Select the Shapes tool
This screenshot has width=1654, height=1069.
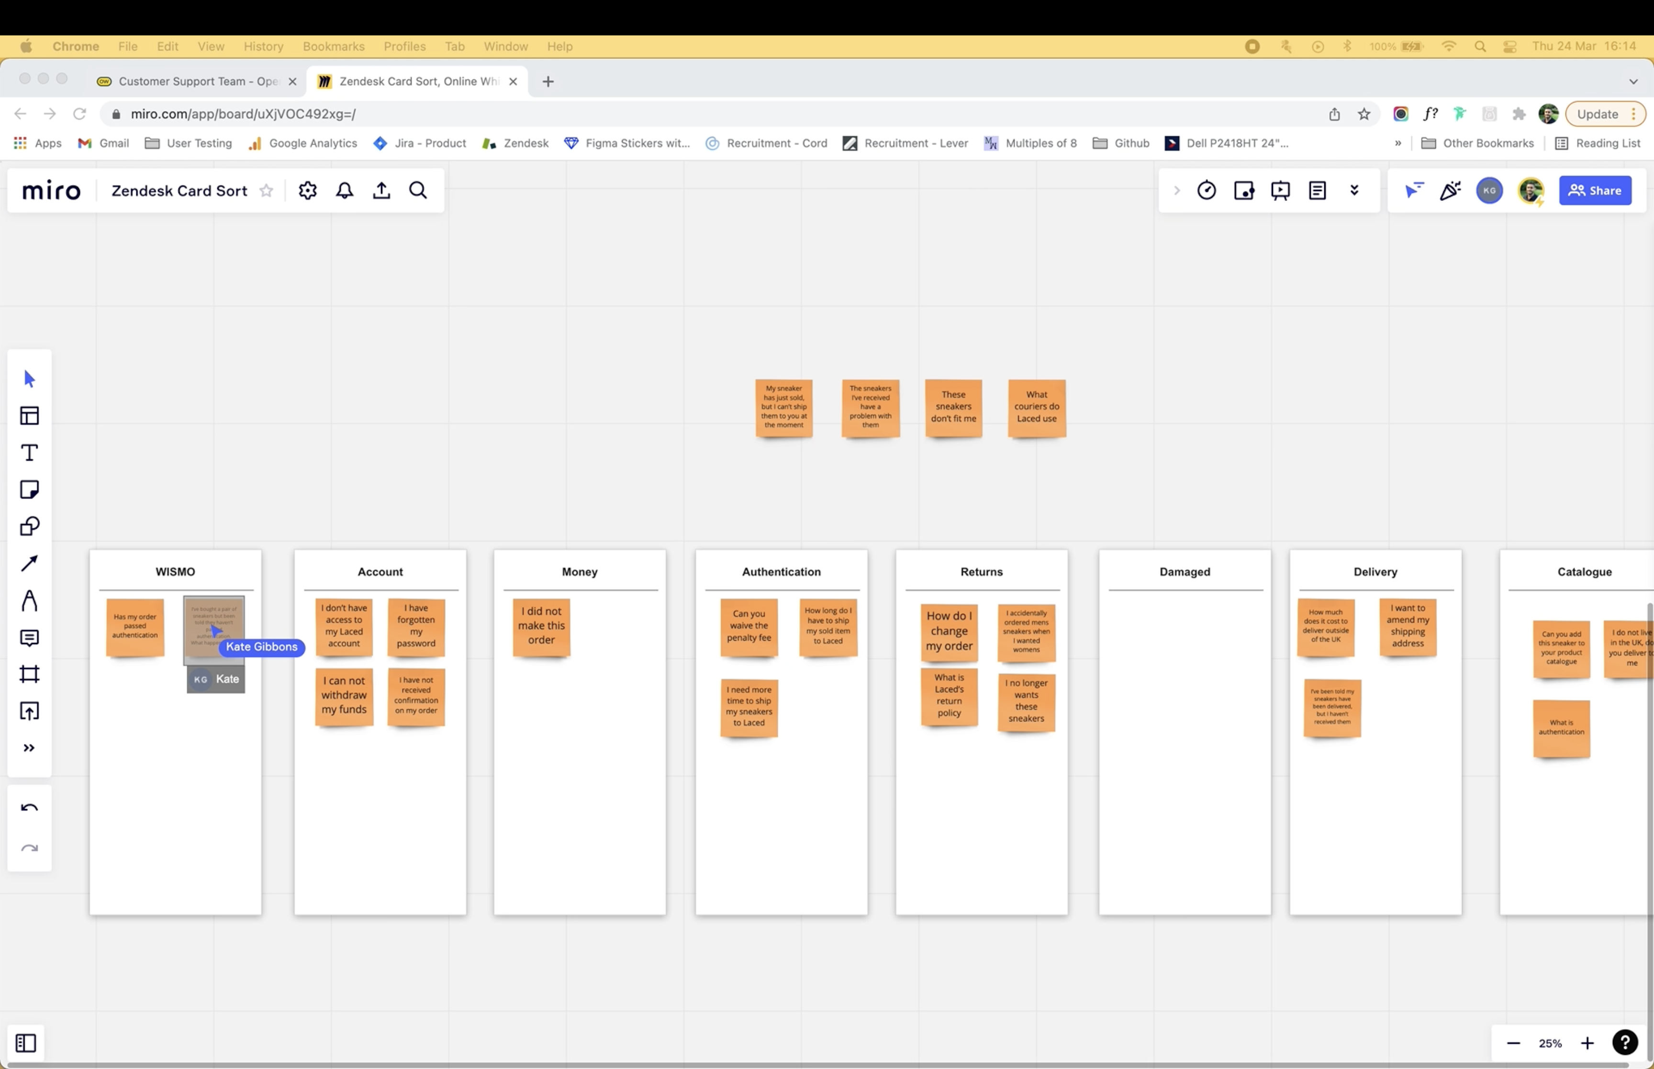click(29, 526)
